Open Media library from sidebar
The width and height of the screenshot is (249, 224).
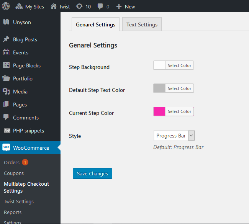[20, 92]
